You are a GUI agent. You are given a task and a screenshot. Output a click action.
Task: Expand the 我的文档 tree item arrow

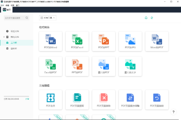[4, 37]
